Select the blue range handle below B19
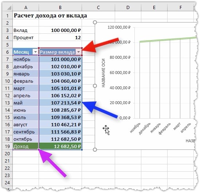The image size is (200, 193). click(82, 150)
